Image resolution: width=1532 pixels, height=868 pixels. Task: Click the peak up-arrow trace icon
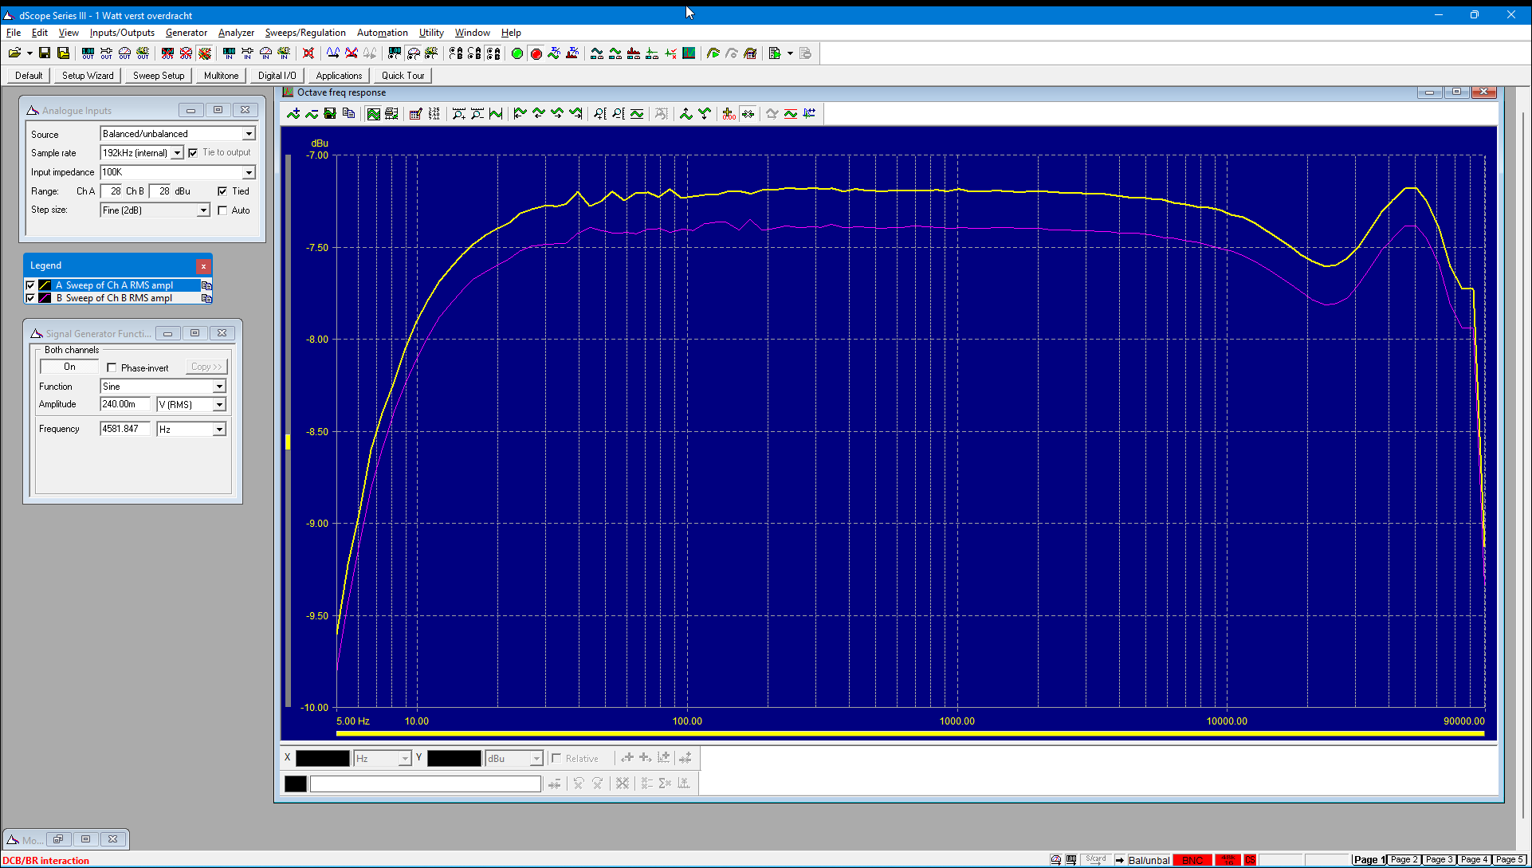(686, 114)
